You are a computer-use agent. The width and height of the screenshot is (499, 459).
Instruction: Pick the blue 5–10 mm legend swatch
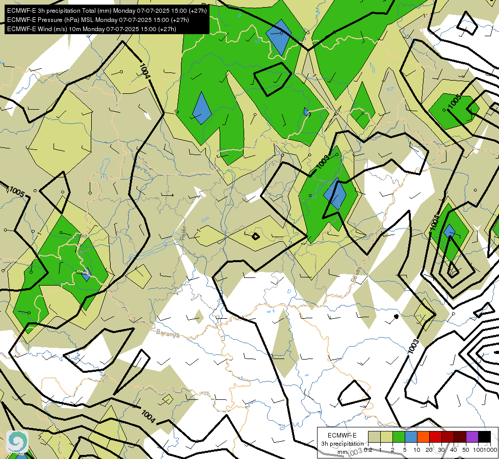click(411, 437)
